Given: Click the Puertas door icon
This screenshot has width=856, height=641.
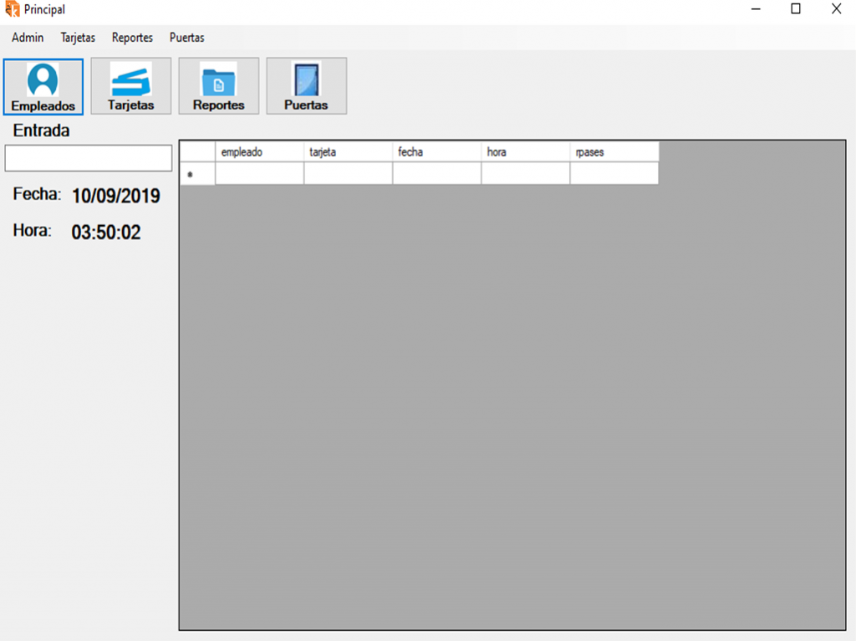Looking at the screenshot, I should click(x=306, y=80).
